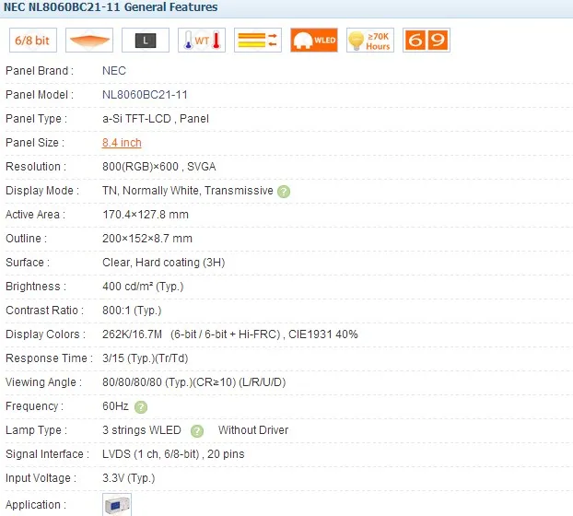Click the 200×152×8.7 mm outline value
This screenshot has width=573, height=516.
pos(147,239)
